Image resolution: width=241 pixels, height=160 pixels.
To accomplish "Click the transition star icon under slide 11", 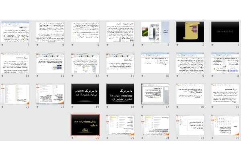I will point(107,76).
